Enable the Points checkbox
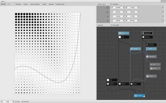Viewport: 166px width, 103px height. tap(22, 4)
